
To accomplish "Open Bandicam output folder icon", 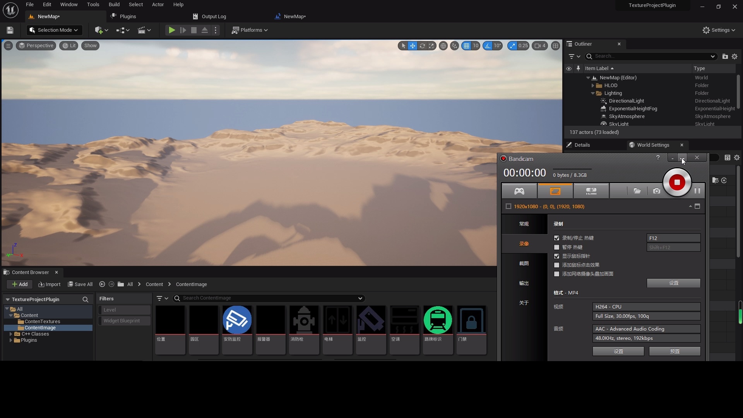I will [637, 191].
